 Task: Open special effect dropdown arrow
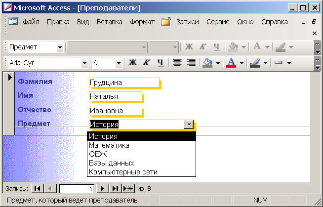[289, 63]
